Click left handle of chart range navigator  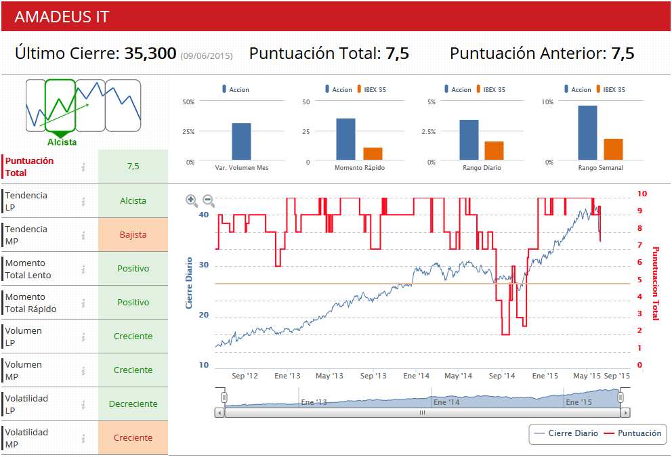click(224, 397)
